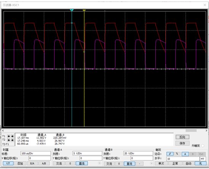Set channel B coupling to 直流 (DC)
This screenshot has width=209, height=169.
129,164
